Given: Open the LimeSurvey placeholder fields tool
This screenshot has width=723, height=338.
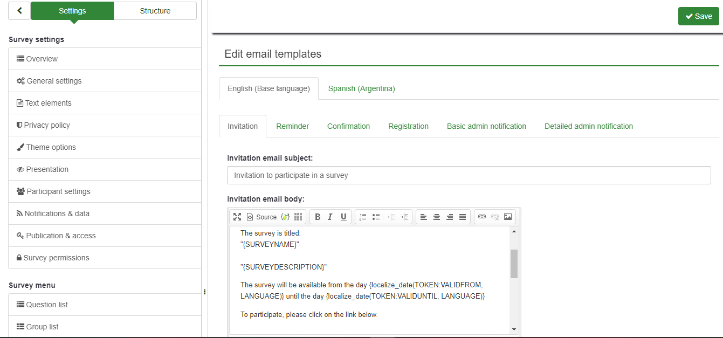Looking at the screenshot, I should [285, 217].
